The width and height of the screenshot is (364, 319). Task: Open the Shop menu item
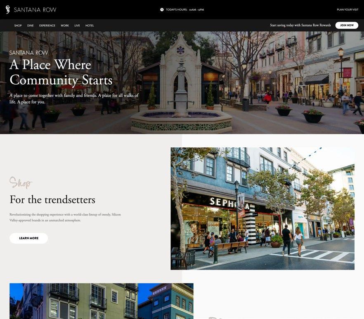click(18, 26)
